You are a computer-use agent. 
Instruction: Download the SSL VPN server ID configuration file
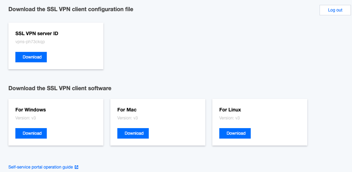(31, 57)
